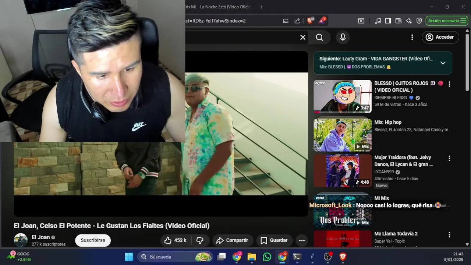Open the Brave VPN shield icon
The height and width of the screenshot is (265, 471).
tap(419, 21)
